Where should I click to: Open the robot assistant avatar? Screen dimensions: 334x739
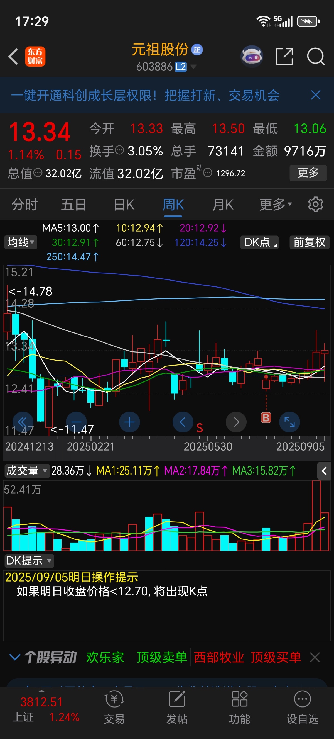coord(252,57)
